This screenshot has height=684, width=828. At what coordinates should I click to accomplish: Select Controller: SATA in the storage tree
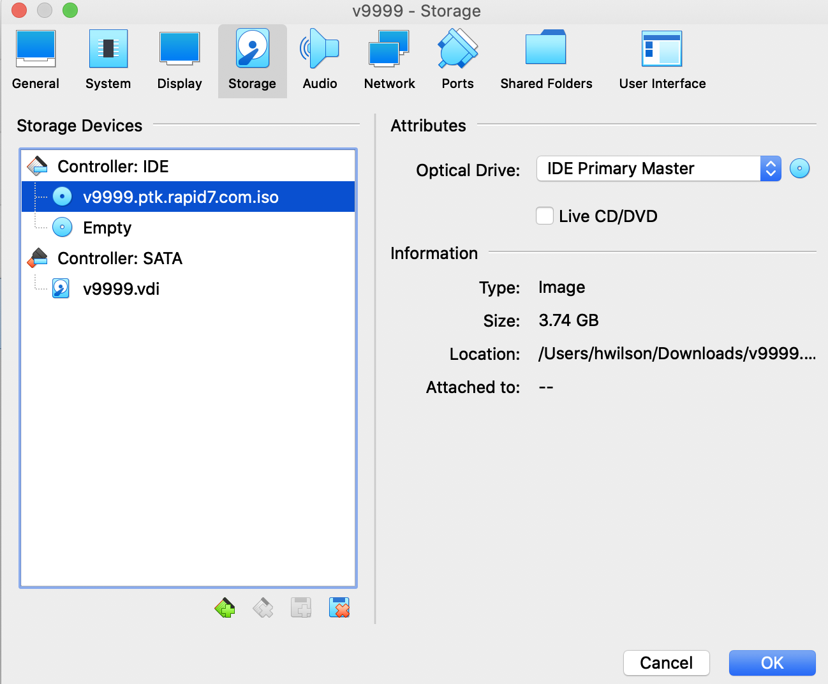tap(120, 258)
